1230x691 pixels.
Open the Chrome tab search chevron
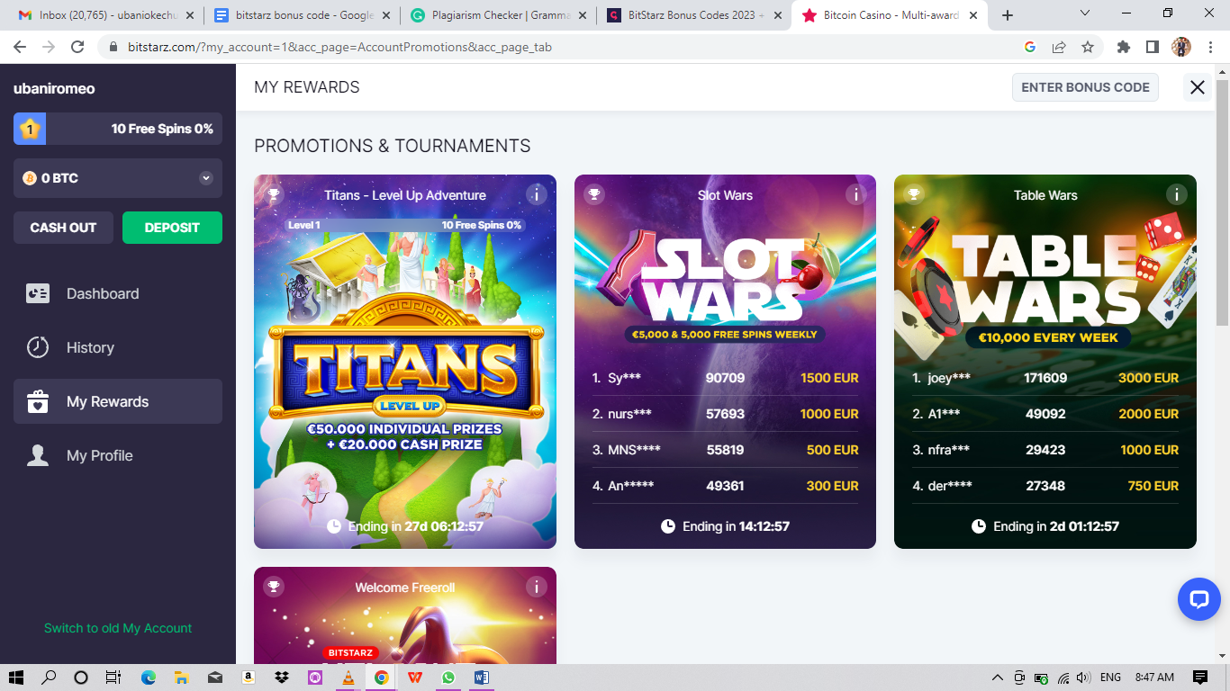pos(1085,13)
